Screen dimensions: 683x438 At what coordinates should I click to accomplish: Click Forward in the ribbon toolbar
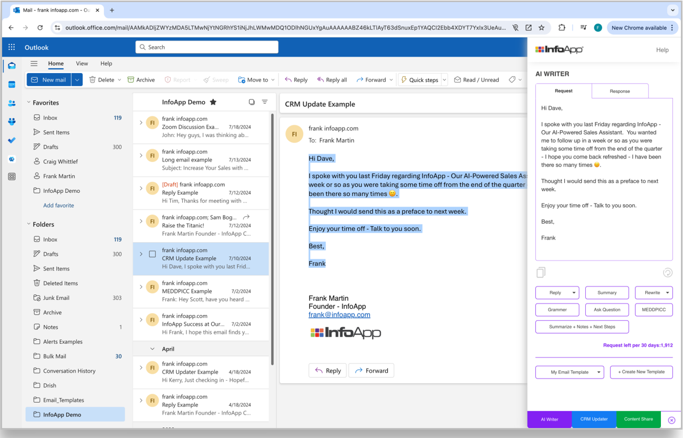click(x=371, y=80)
